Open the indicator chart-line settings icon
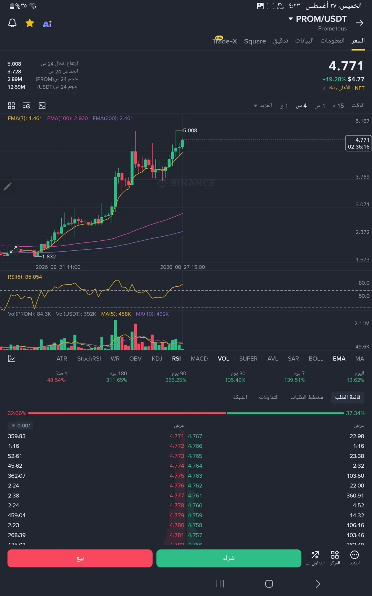 (x=11, y=359)
